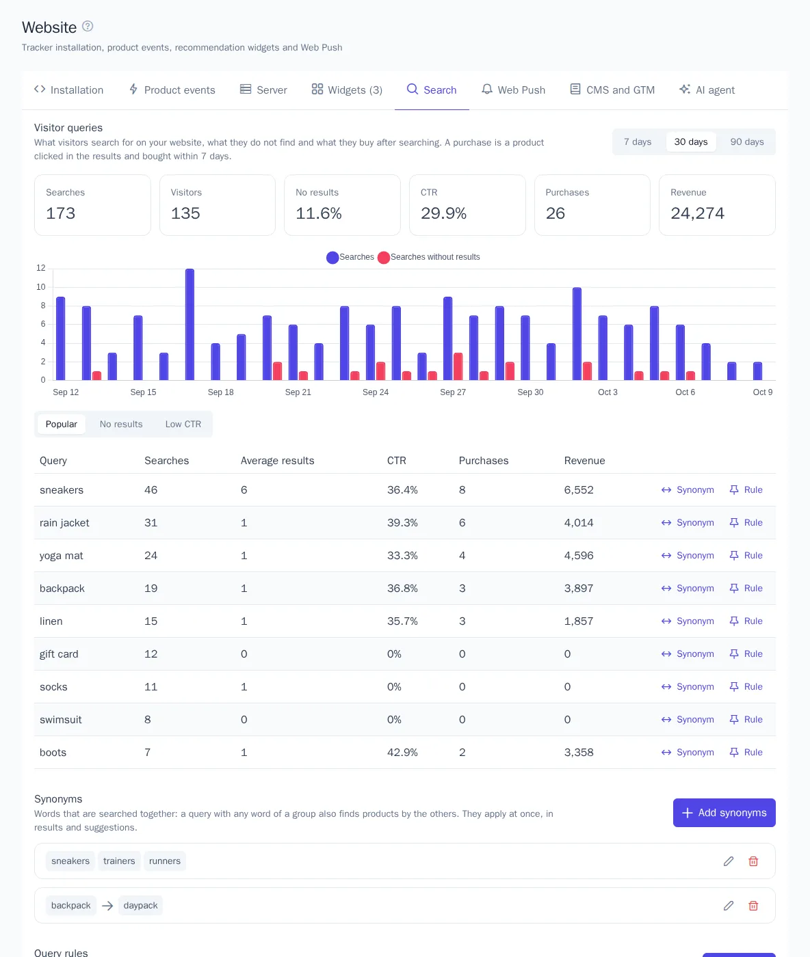
Task: Create rule for backpack query
Action: point(746,589)
